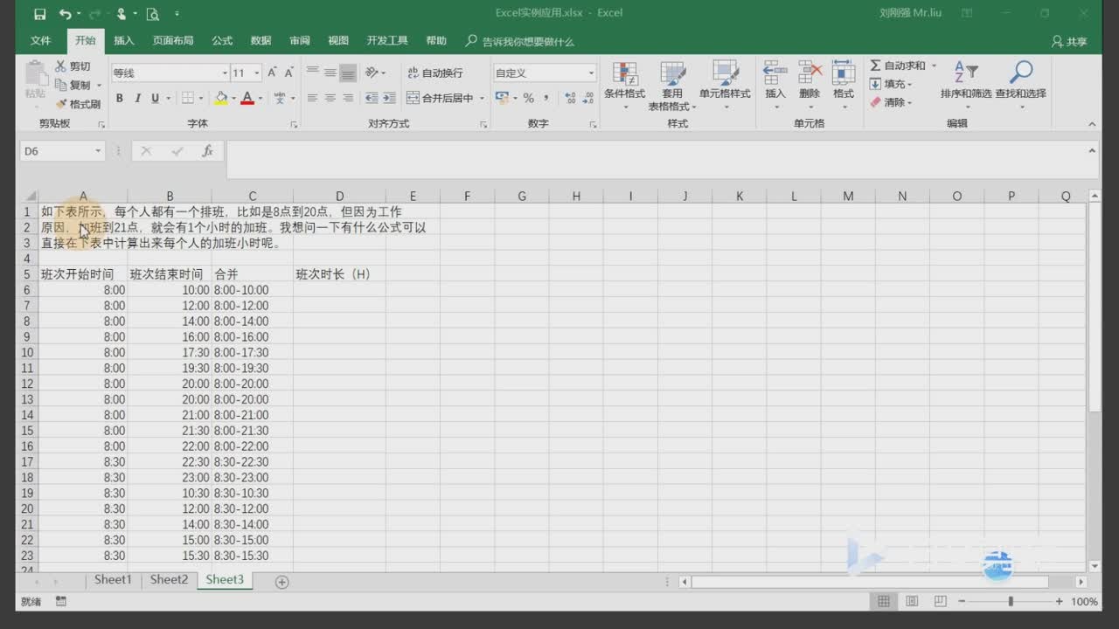This screenshot has height=629, width=1119.
Task: Click the Increase Indent icon
Action: [389, 98]
